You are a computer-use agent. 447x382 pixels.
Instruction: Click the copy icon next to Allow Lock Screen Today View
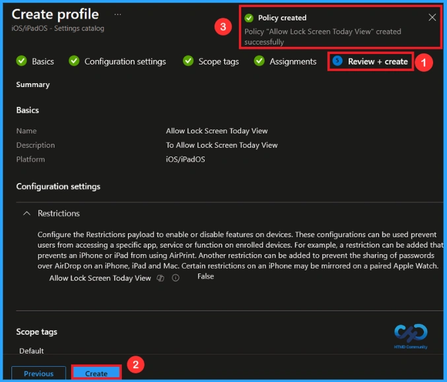[160, 278]
